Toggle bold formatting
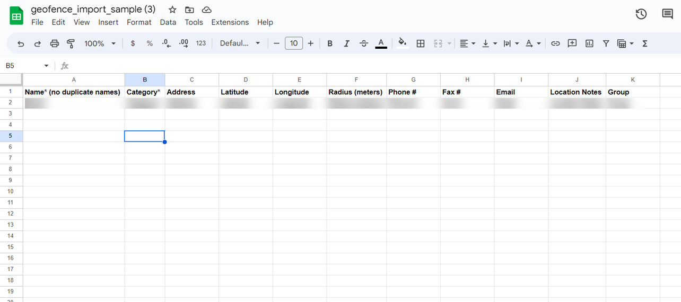 click(x=330, y=43)
